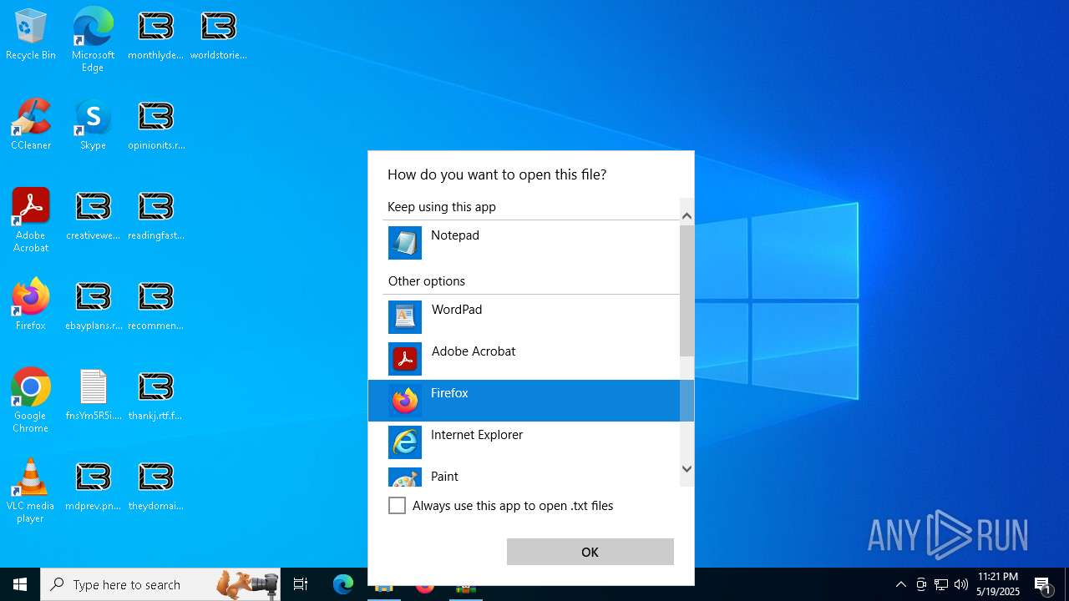1069x601 pixels.
Task: Select the theydomai... desktop file
Action: [x=155, y=487]
